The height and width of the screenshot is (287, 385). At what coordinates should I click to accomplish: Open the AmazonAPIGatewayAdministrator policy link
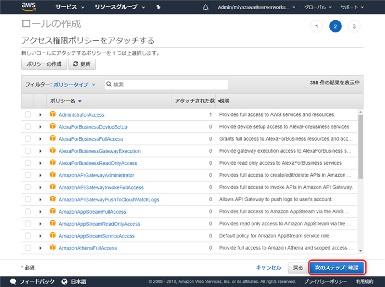(x=96, y=175)
